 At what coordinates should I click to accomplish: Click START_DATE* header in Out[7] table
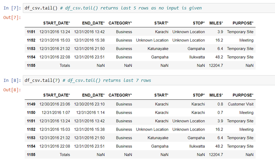[x=56, y=23]
